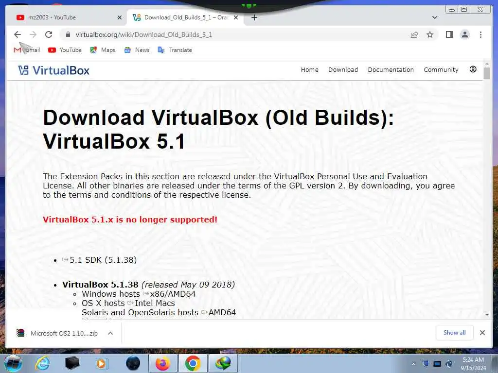Open the Windows Start orb

(13, 363)
